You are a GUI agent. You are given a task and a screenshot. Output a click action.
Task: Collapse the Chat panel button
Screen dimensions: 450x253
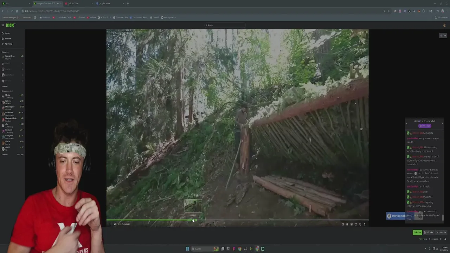click(x=443, y=35)
